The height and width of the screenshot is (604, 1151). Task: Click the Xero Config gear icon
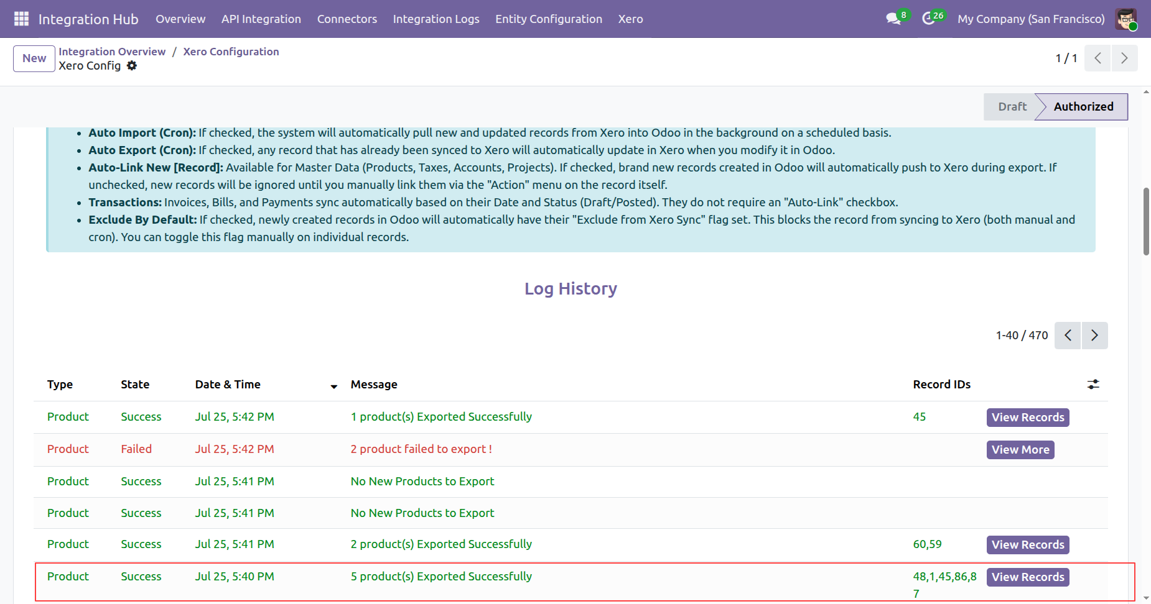132,66
